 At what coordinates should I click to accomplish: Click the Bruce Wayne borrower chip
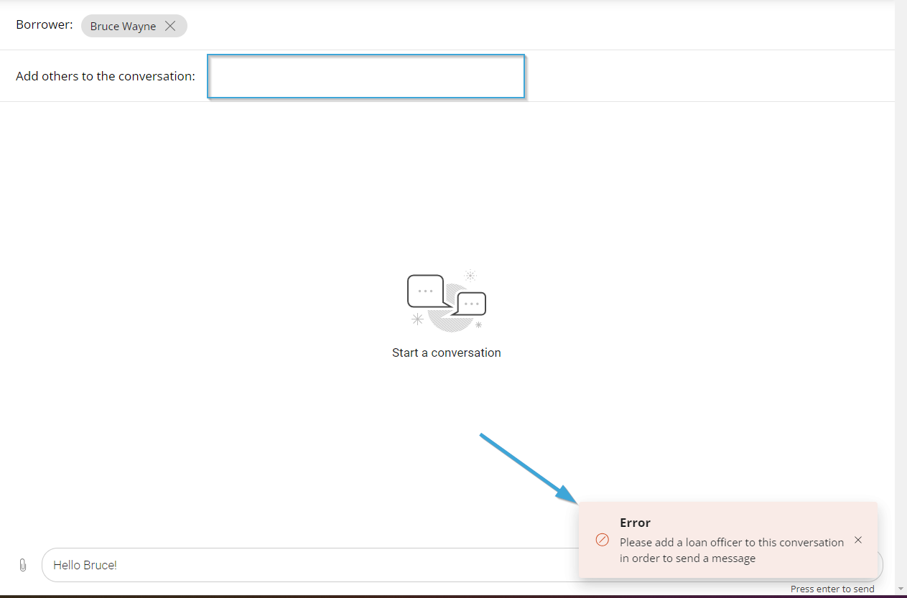point(123,27)
